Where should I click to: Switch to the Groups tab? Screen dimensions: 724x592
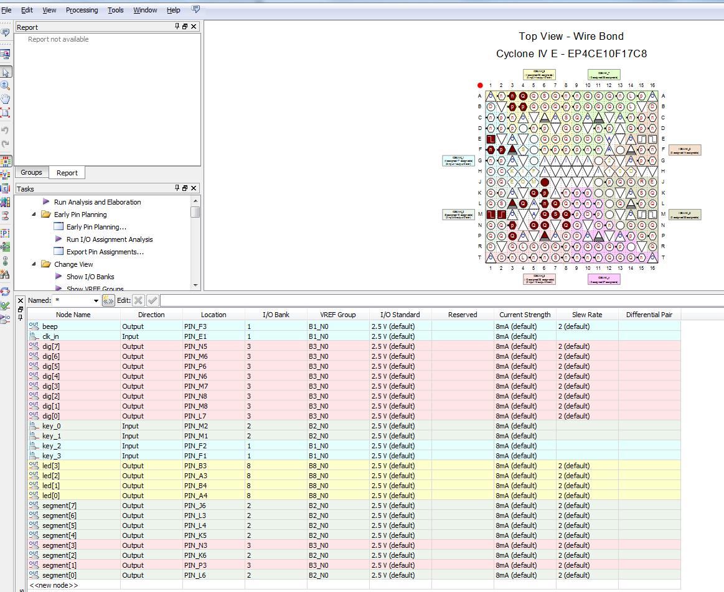(31, 172)
